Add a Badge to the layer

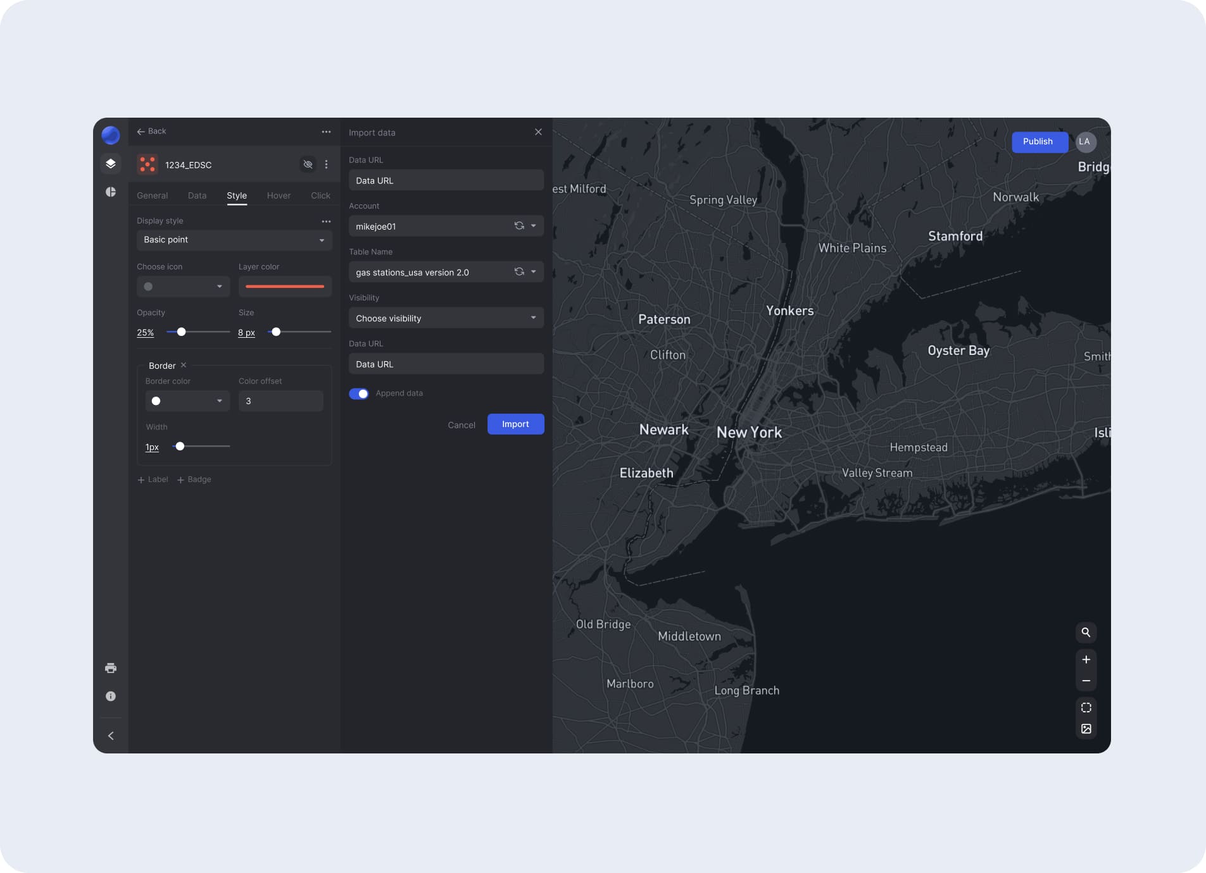[x=194, y=480]
